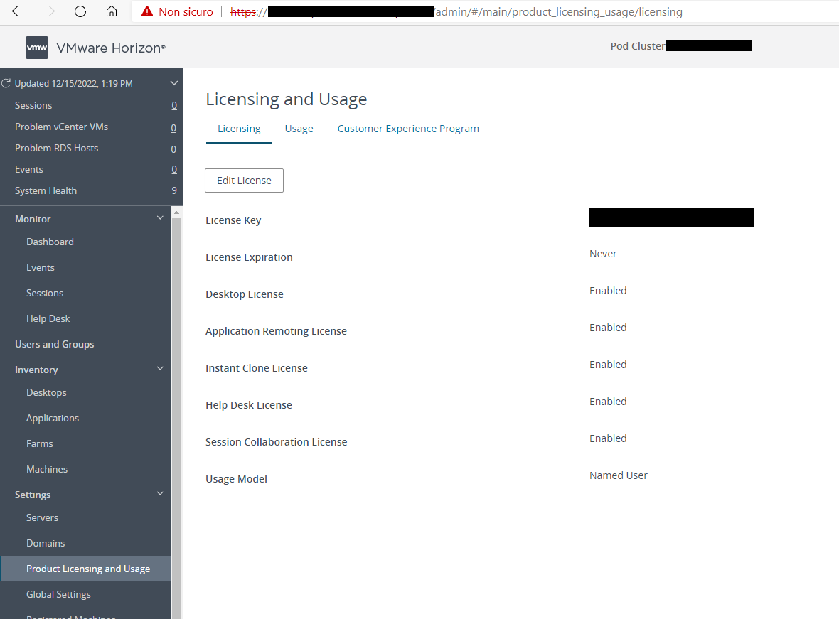Click the 'Usage Model' label
Viewport: 839px width, 619px height.
(x=236, y=479)
